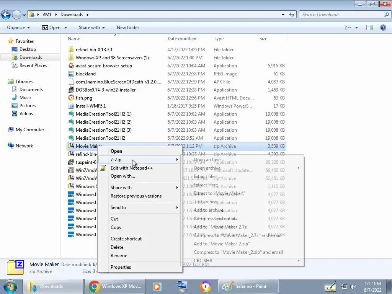
Task: Expand Send to submenu
Action: pos(139,207)
